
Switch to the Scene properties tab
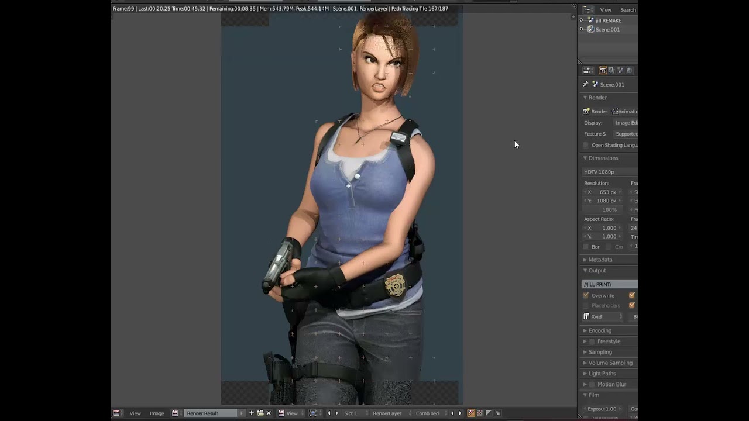coord(620,70)
